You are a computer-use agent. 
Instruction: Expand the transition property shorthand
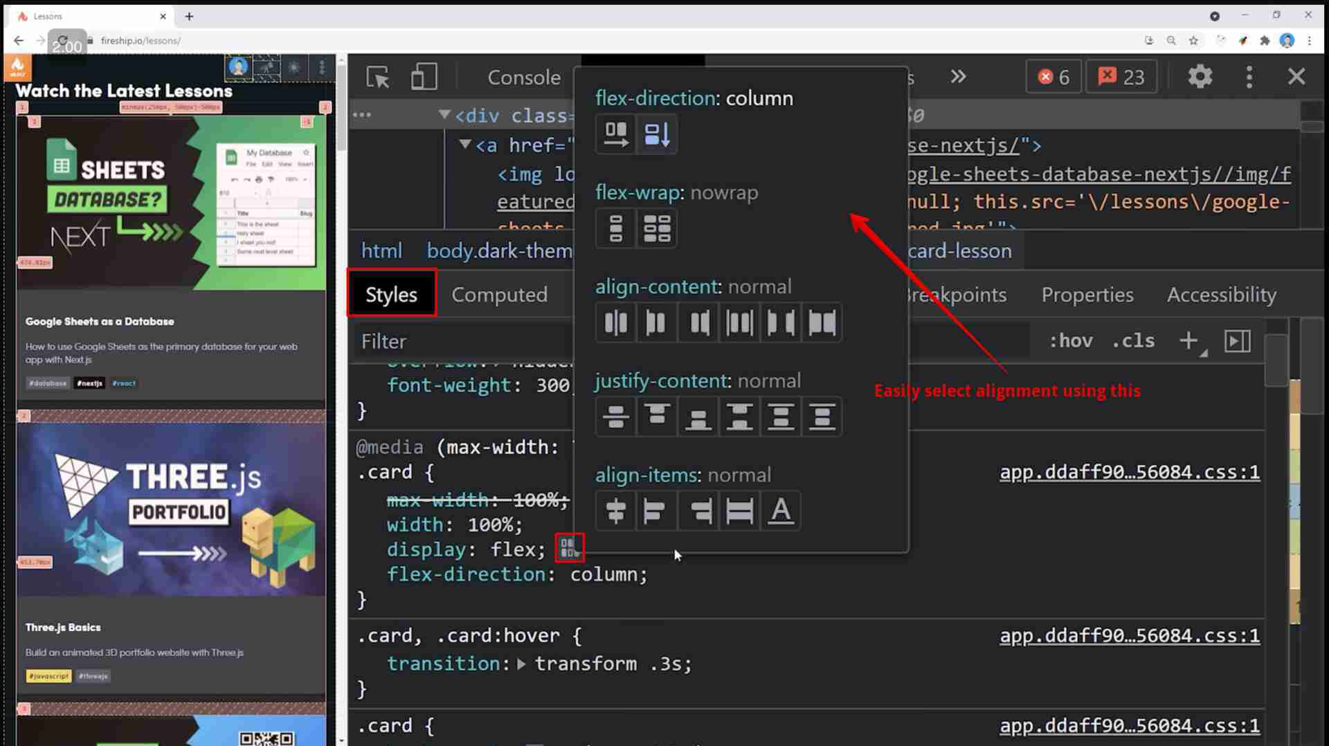(x=521, y=664)
